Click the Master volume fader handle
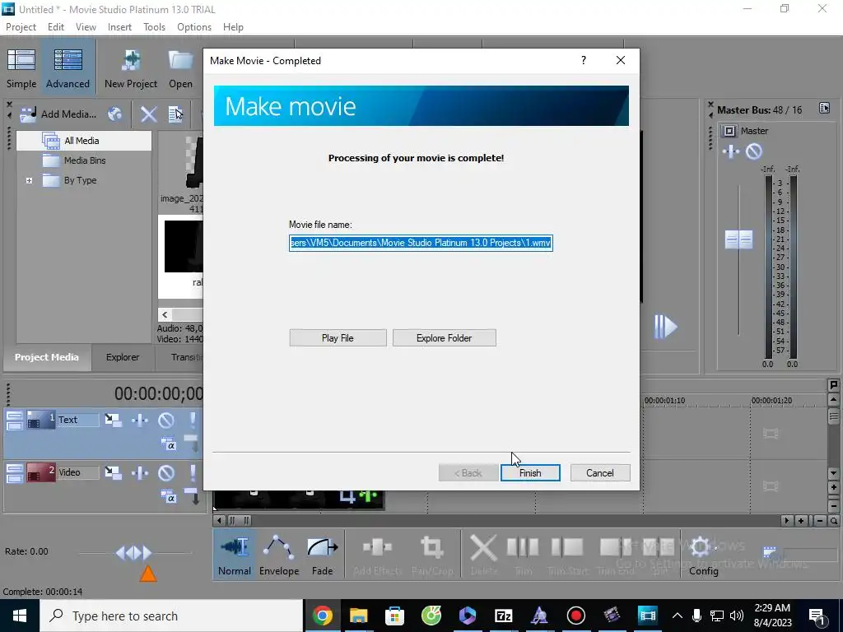843x632 pixels. tap(738, 239)
